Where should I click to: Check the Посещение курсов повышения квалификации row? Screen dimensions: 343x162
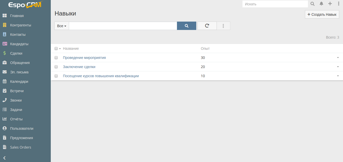tap(56, 76)
